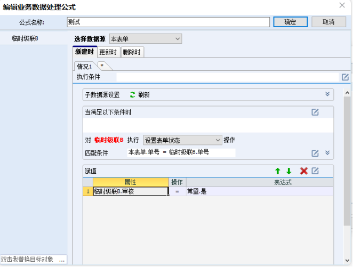Expand the 匹配条件 double-chevron
This screenshot has height=267, width=353.
click(x=327, y=153)
